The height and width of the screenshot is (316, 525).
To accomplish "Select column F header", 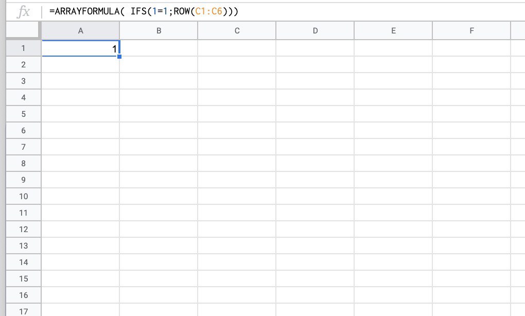I will pos(472,31).
